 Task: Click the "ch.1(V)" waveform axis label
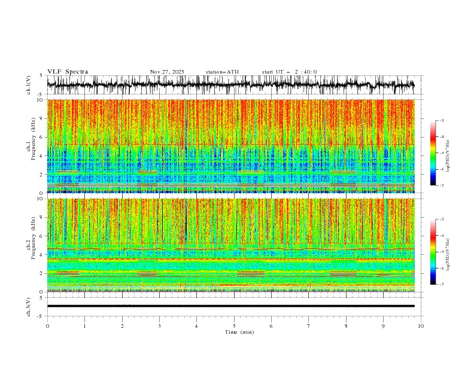[x=29, y=85]
